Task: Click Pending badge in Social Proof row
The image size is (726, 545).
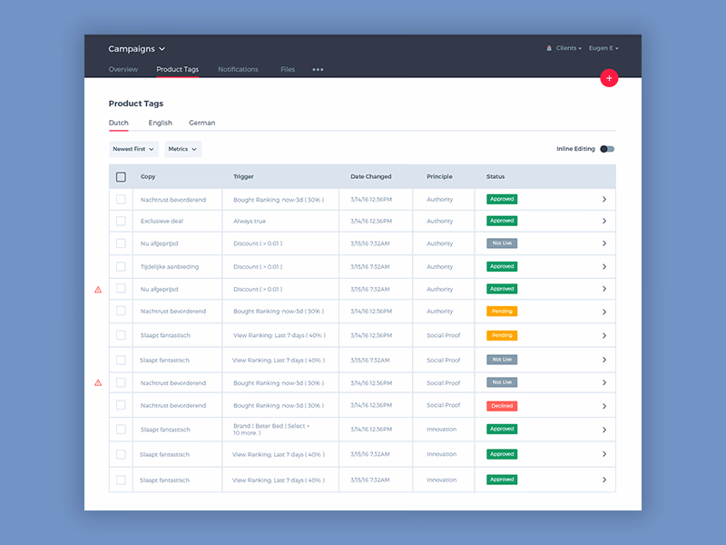Action: click(502, 335)
